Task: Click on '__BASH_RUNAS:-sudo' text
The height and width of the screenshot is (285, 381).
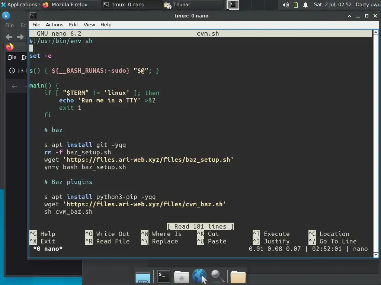Action: point(92,71)
